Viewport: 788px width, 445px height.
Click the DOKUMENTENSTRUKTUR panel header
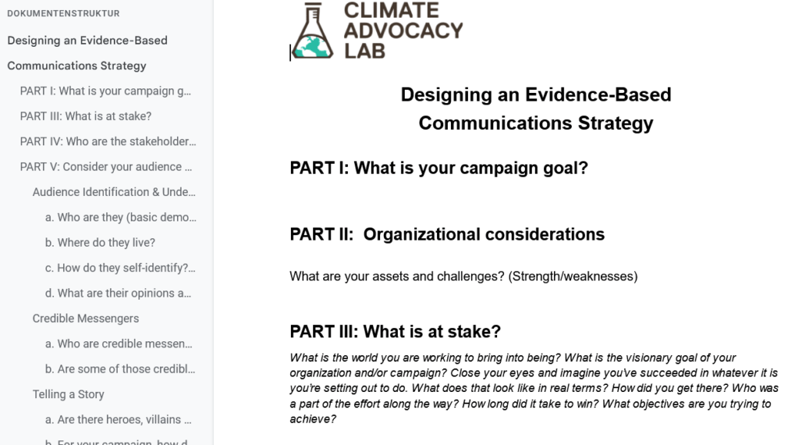(x=63, y=14)
